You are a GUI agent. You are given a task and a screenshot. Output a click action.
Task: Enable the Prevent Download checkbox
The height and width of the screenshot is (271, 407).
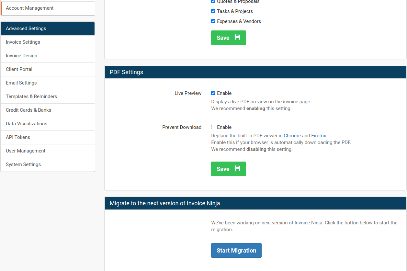(213, 127)
